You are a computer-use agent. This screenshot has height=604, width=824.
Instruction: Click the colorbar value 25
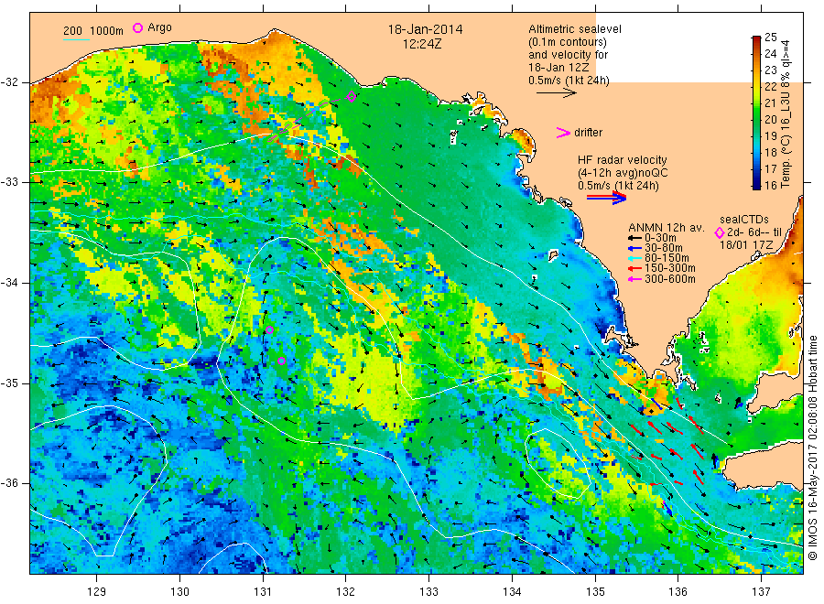(x=770, y=38)
